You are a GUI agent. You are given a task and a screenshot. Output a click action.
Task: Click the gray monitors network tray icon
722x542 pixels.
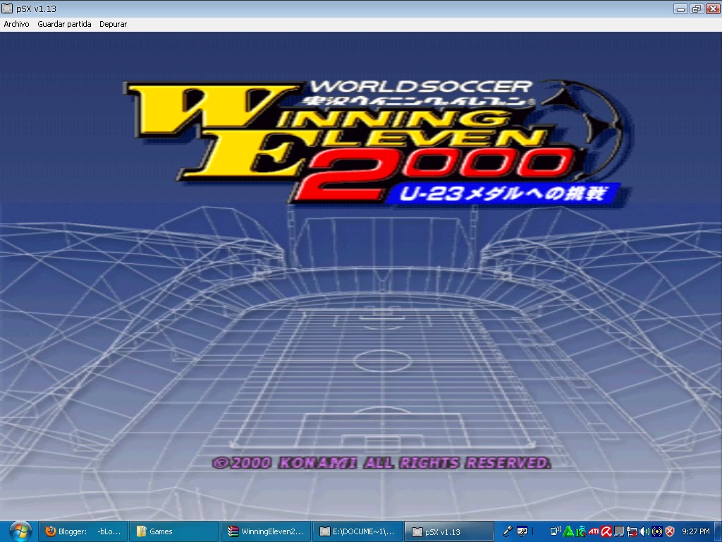619,531
